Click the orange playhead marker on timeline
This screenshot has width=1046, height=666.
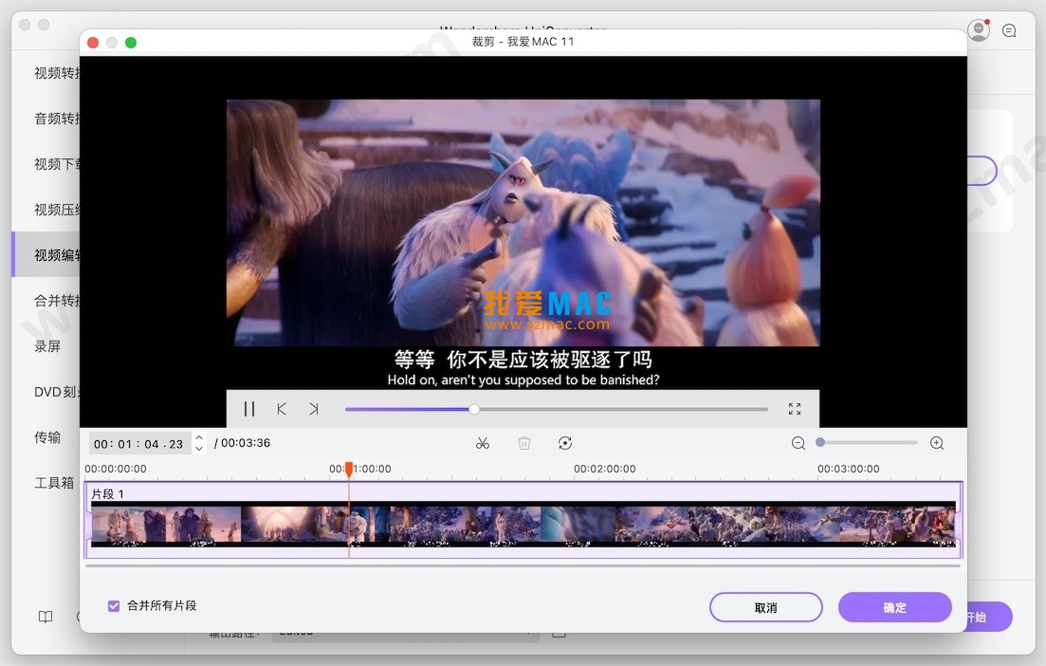point(349,471)
